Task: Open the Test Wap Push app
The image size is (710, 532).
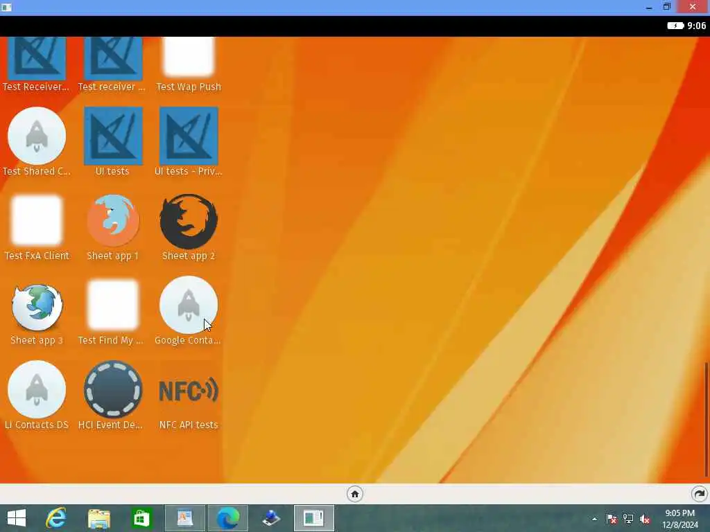Action: tap(189, 58)
